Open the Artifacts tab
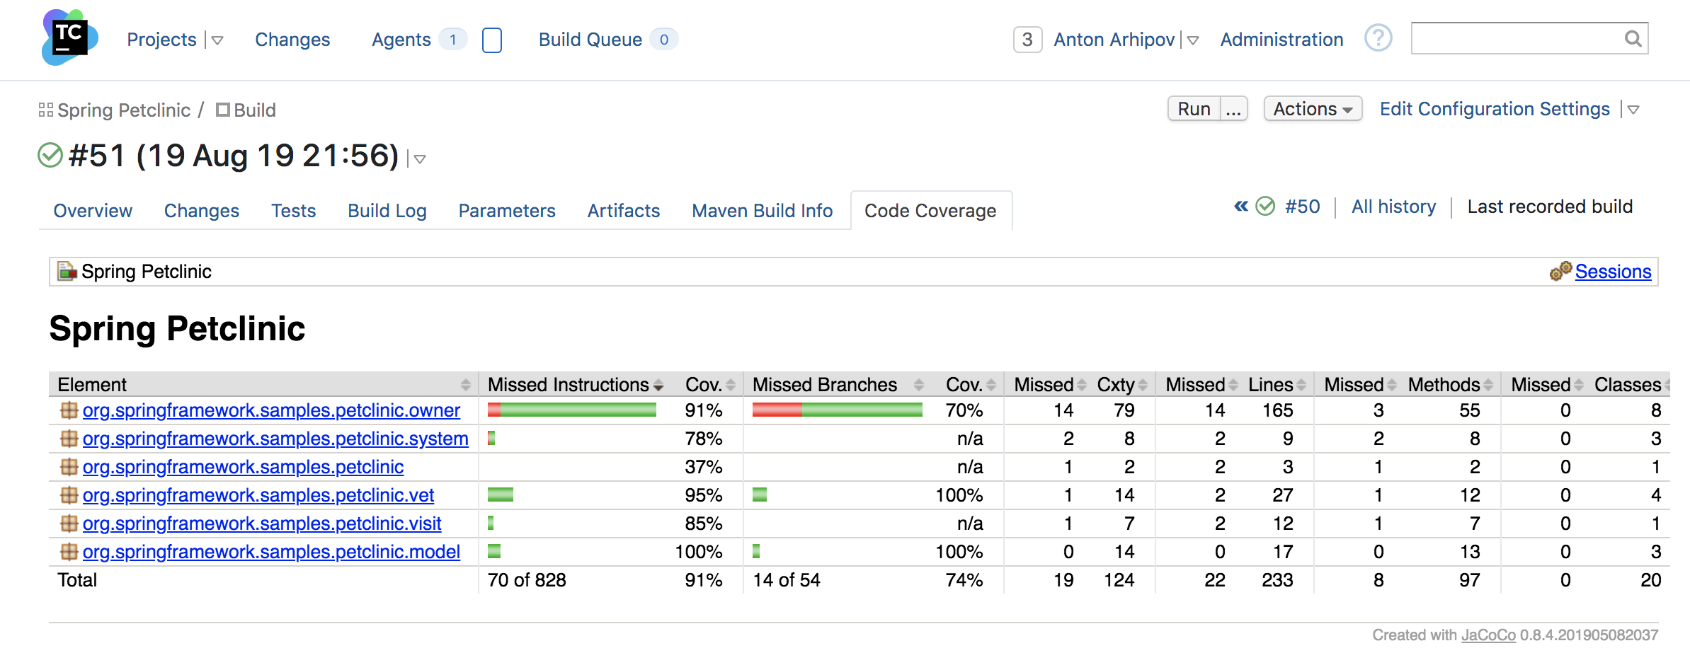This screenshot has height=665, width=1690. tap(624, 211)
